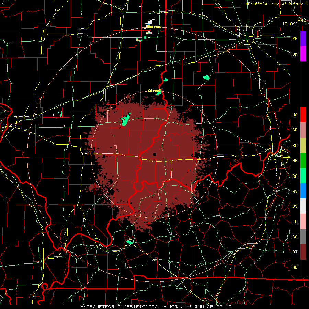This screenshot has height=309, width=309.
Task: Click the NEXLAB-College of DuPage credit text
Action: 276,4
